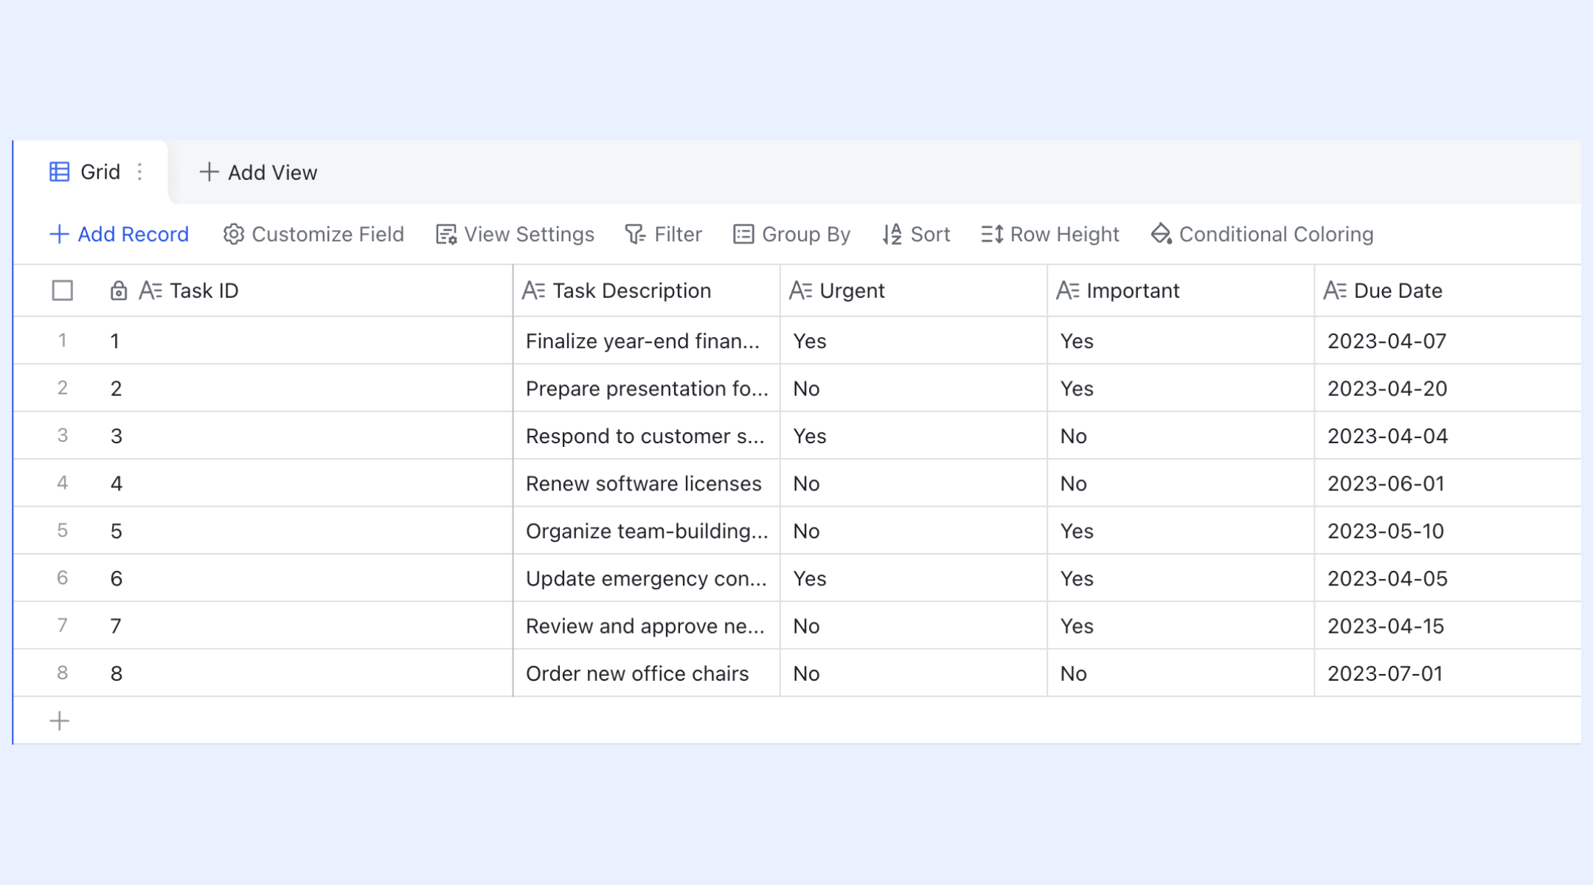This screenshot has width=1593, height=885.
Task: Click the text type icon beside Task Description
Action: coord(533,291)
